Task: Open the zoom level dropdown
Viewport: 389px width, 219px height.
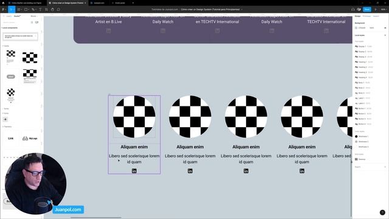Action: pos(384,10)
